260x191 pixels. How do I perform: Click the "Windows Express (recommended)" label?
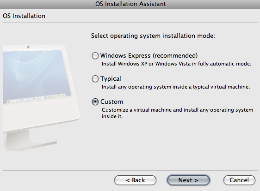[x=149, y=55]
